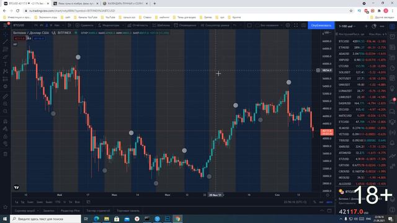
Task: Open the unnamed layout save dropdown
Action: tap(269, 25)
